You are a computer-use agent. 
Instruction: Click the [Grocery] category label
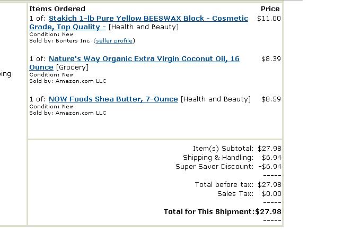[72, 67]
